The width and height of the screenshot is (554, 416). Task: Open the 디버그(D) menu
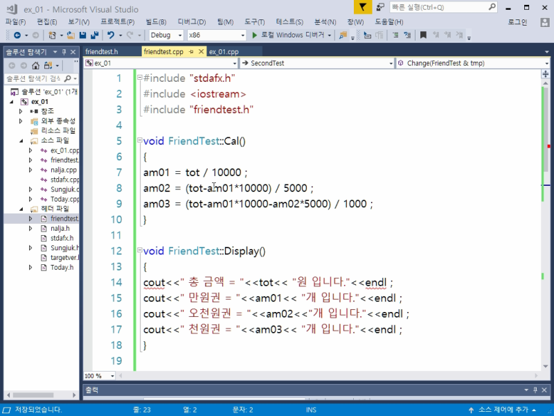192,22
